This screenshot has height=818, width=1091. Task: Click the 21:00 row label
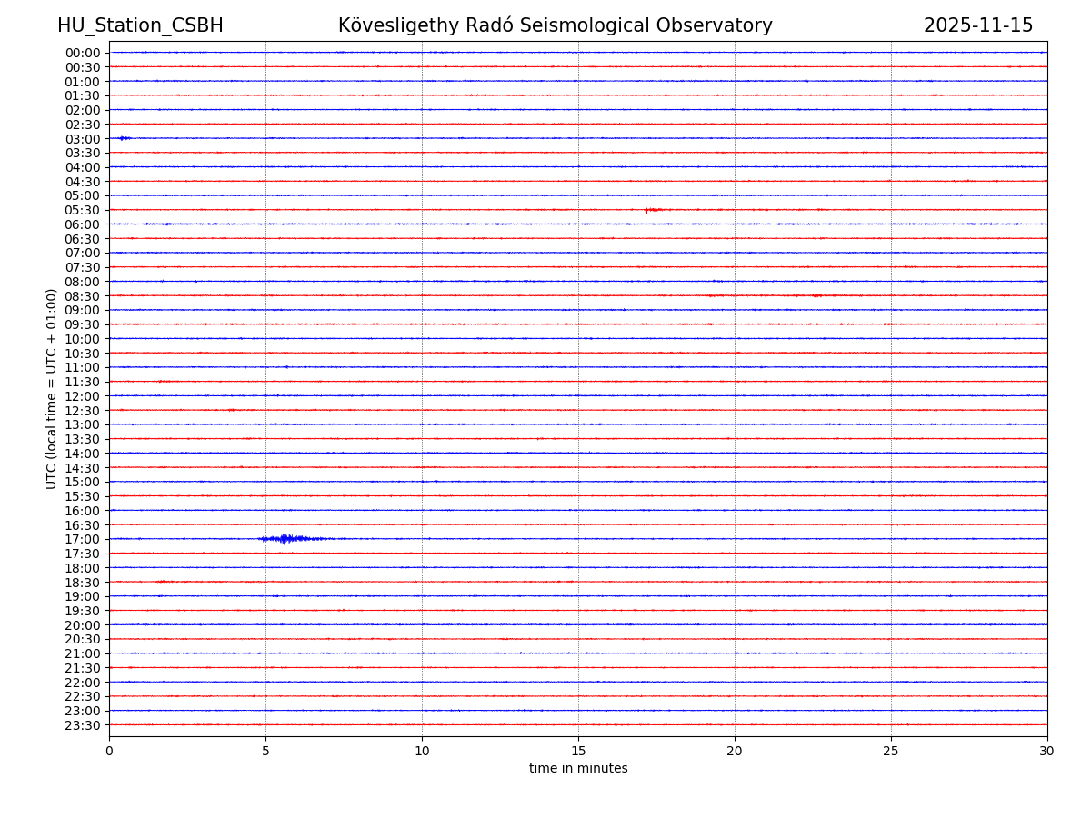[83, 653]
